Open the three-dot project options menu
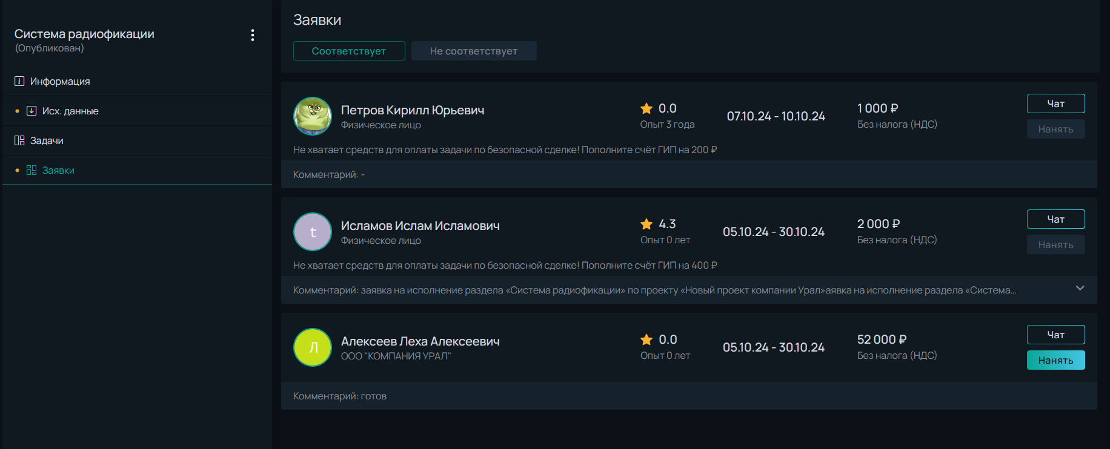 (253, 35)
